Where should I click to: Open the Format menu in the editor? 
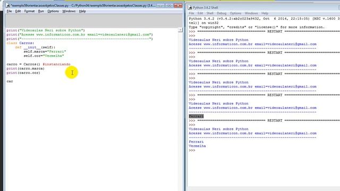click(x=29, y=11)
